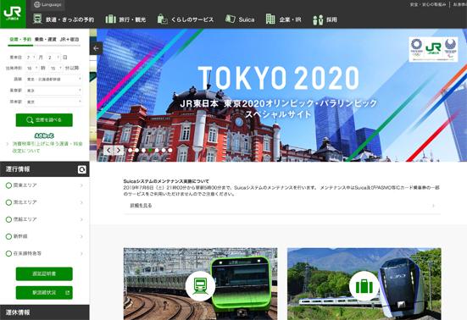This screenshot has width=467, height=320.
Task: Click the JR East logo
Action: tap(13, 14)
